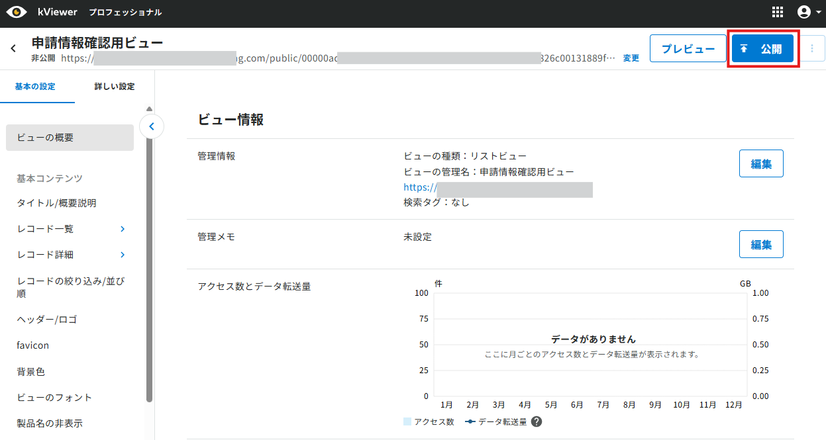Open ビューのフォント settings
The width and height of the screenshot is (826, 440).
(54, 398)
